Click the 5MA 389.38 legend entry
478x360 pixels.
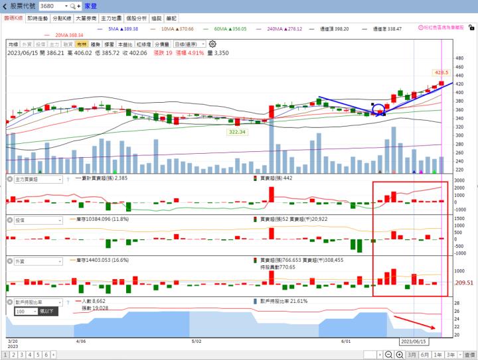[118, 29]
